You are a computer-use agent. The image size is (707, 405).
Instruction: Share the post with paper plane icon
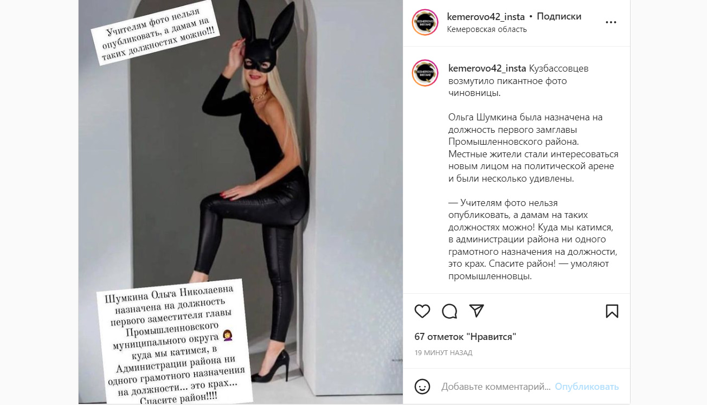click(x=476, y=311)
